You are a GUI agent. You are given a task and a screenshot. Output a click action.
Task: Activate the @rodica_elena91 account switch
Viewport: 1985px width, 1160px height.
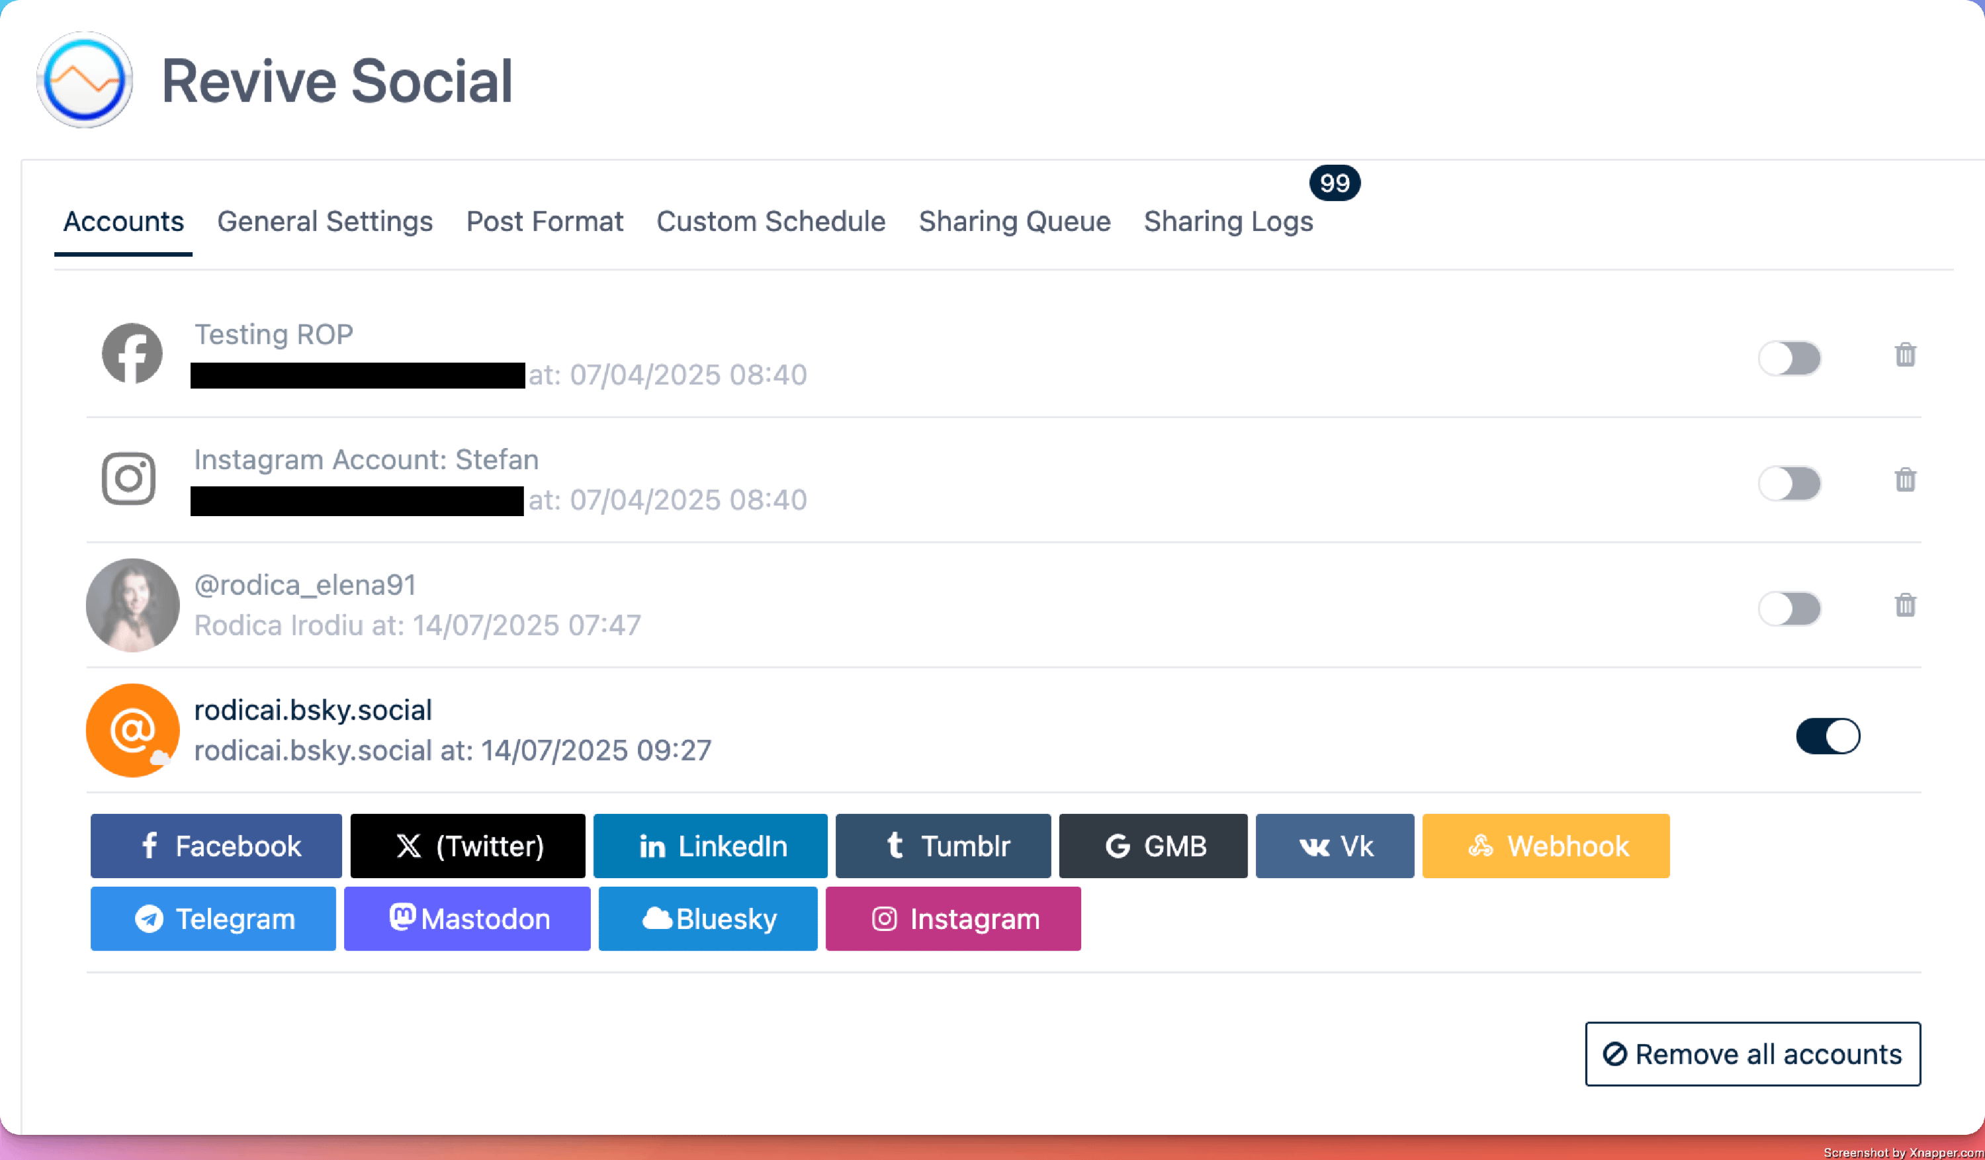(1789, 609)
